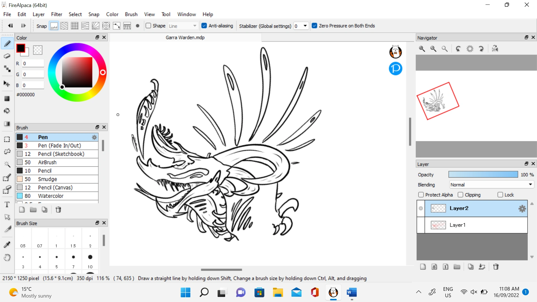Select the Bucket fill tool
Image resolution: width=537 pixels, height=302 pixels.
click(x=7, y=111)
